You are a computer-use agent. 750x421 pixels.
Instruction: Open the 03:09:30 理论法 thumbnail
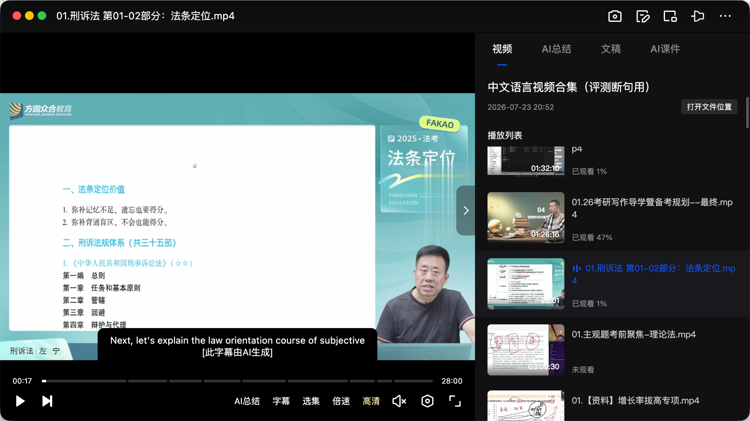click(526, 350)
